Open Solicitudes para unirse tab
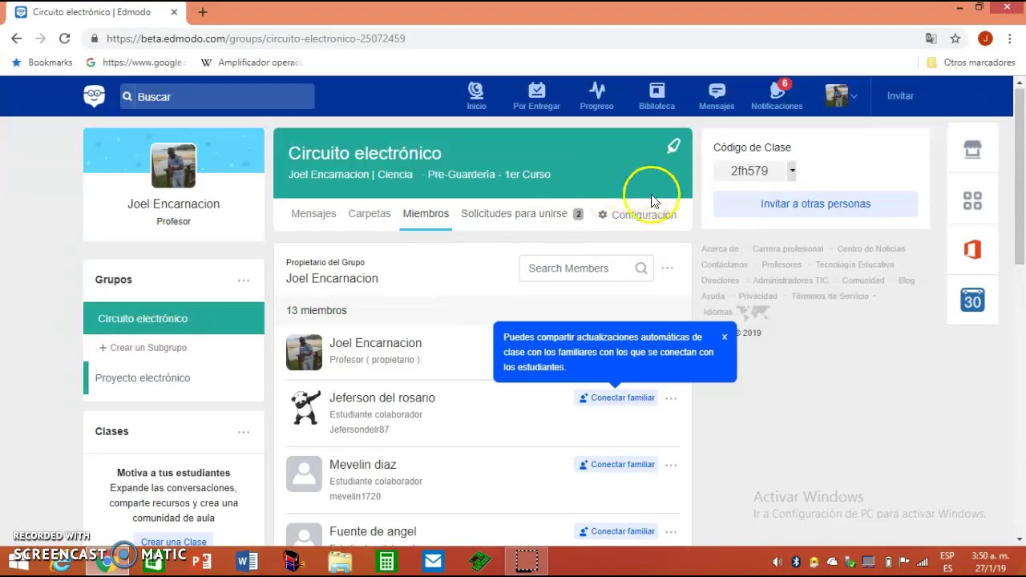The height and width of the screenshot is (577, 1026). coord(522,214)
